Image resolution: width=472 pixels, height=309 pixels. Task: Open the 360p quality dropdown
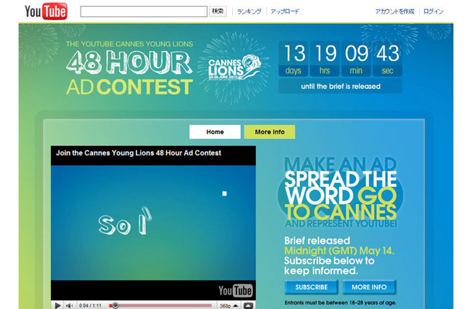[x=229, y=306]
